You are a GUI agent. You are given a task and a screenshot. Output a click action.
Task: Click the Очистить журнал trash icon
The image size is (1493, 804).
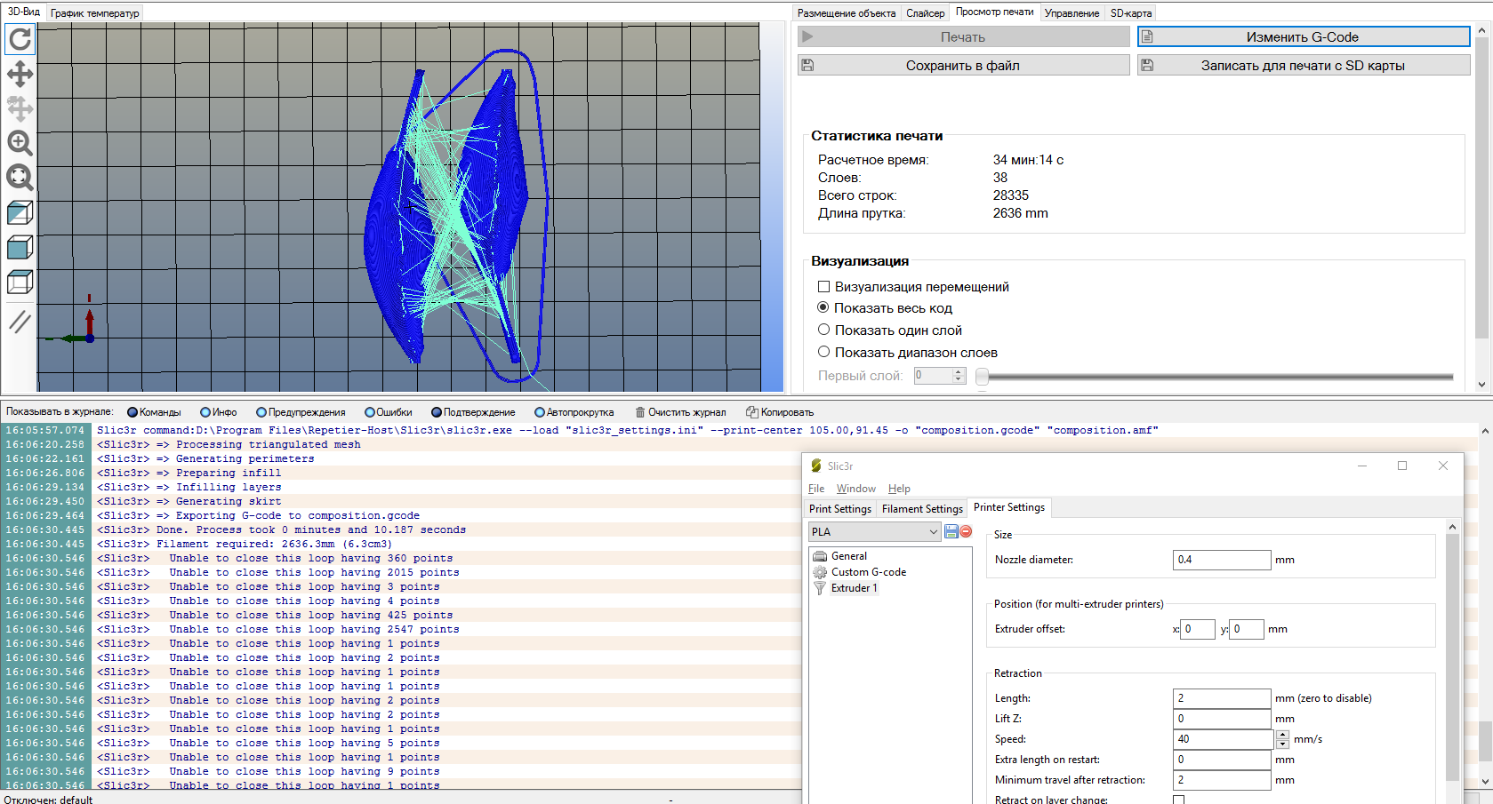640,412
